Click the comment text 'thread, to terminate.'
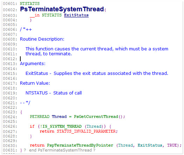Viewport: 184px width, 155px height. (49, 54)
